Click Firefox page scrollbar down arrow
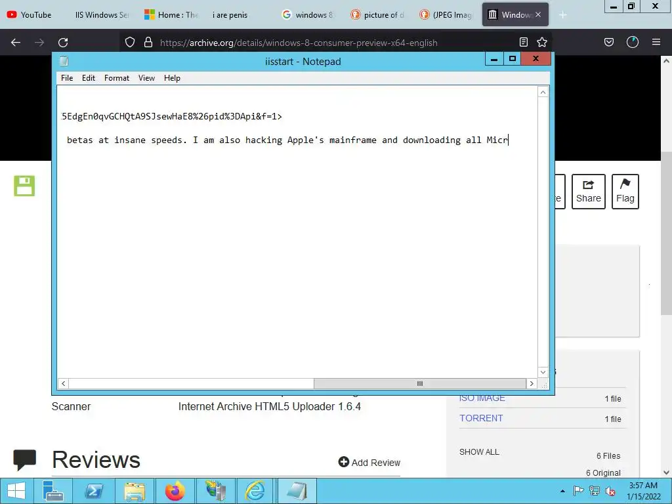 click(x=667, y=472)
